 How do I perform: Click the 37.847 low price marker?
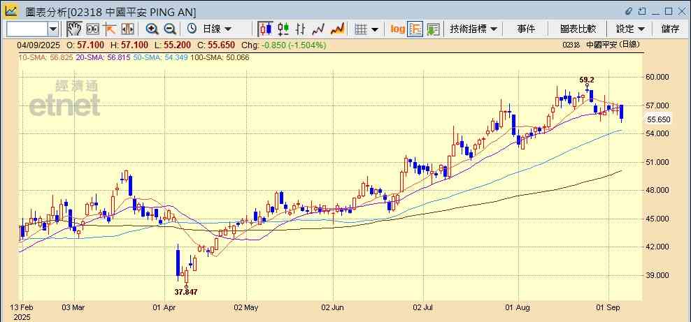(x=186, y=292)
